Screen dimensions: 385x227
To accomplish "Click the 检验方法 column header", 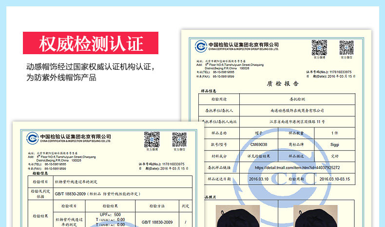I will click(x=157, y=206).
